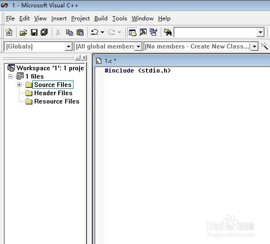Open the File menu

tap(10, 18)
